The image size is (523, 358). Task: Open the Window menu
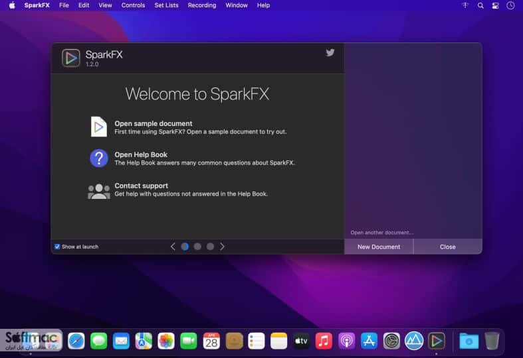(237, 5)
